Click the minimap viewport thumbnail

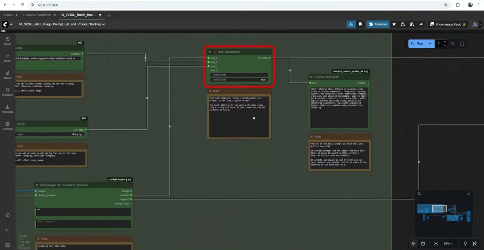click(x=439, y=208)
